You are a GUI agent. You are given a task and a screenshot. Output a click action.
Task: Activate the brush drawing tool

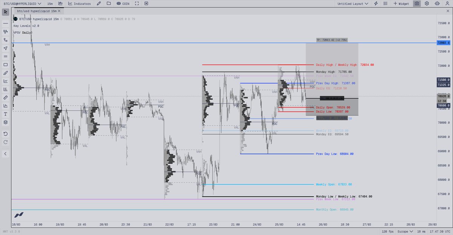pos(6,73)
